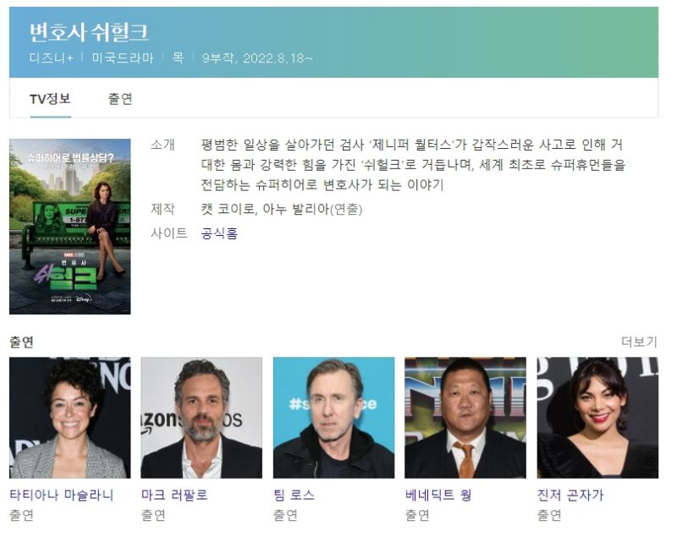Click the 변호사 쉬헐크 title heading

click(89, 32)
